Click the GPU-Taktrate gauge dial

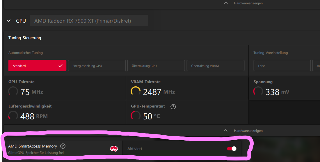click(x=13, y=91)
